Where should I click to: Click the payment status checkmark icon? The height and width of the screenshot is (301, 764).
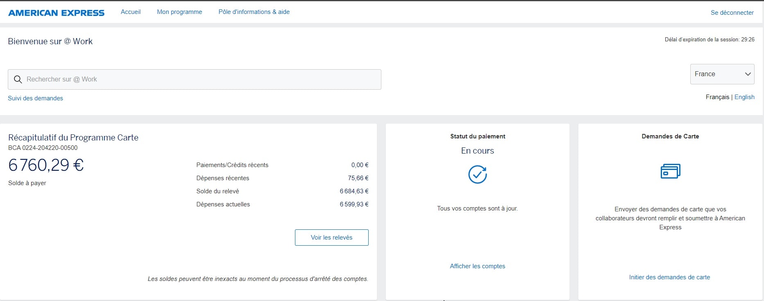[477, 174]
